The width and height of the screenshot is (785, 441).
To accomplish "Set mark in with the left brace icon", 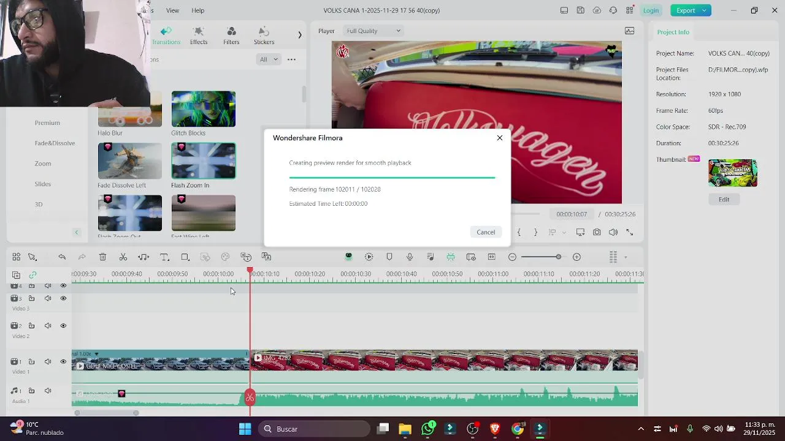I will click(519, 232).
